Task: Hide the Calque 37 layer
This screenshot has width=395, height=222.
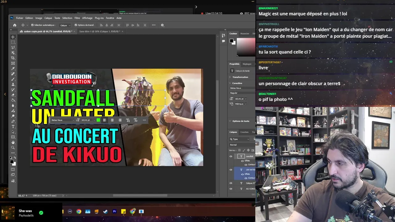Action: (x=231, y=183)
